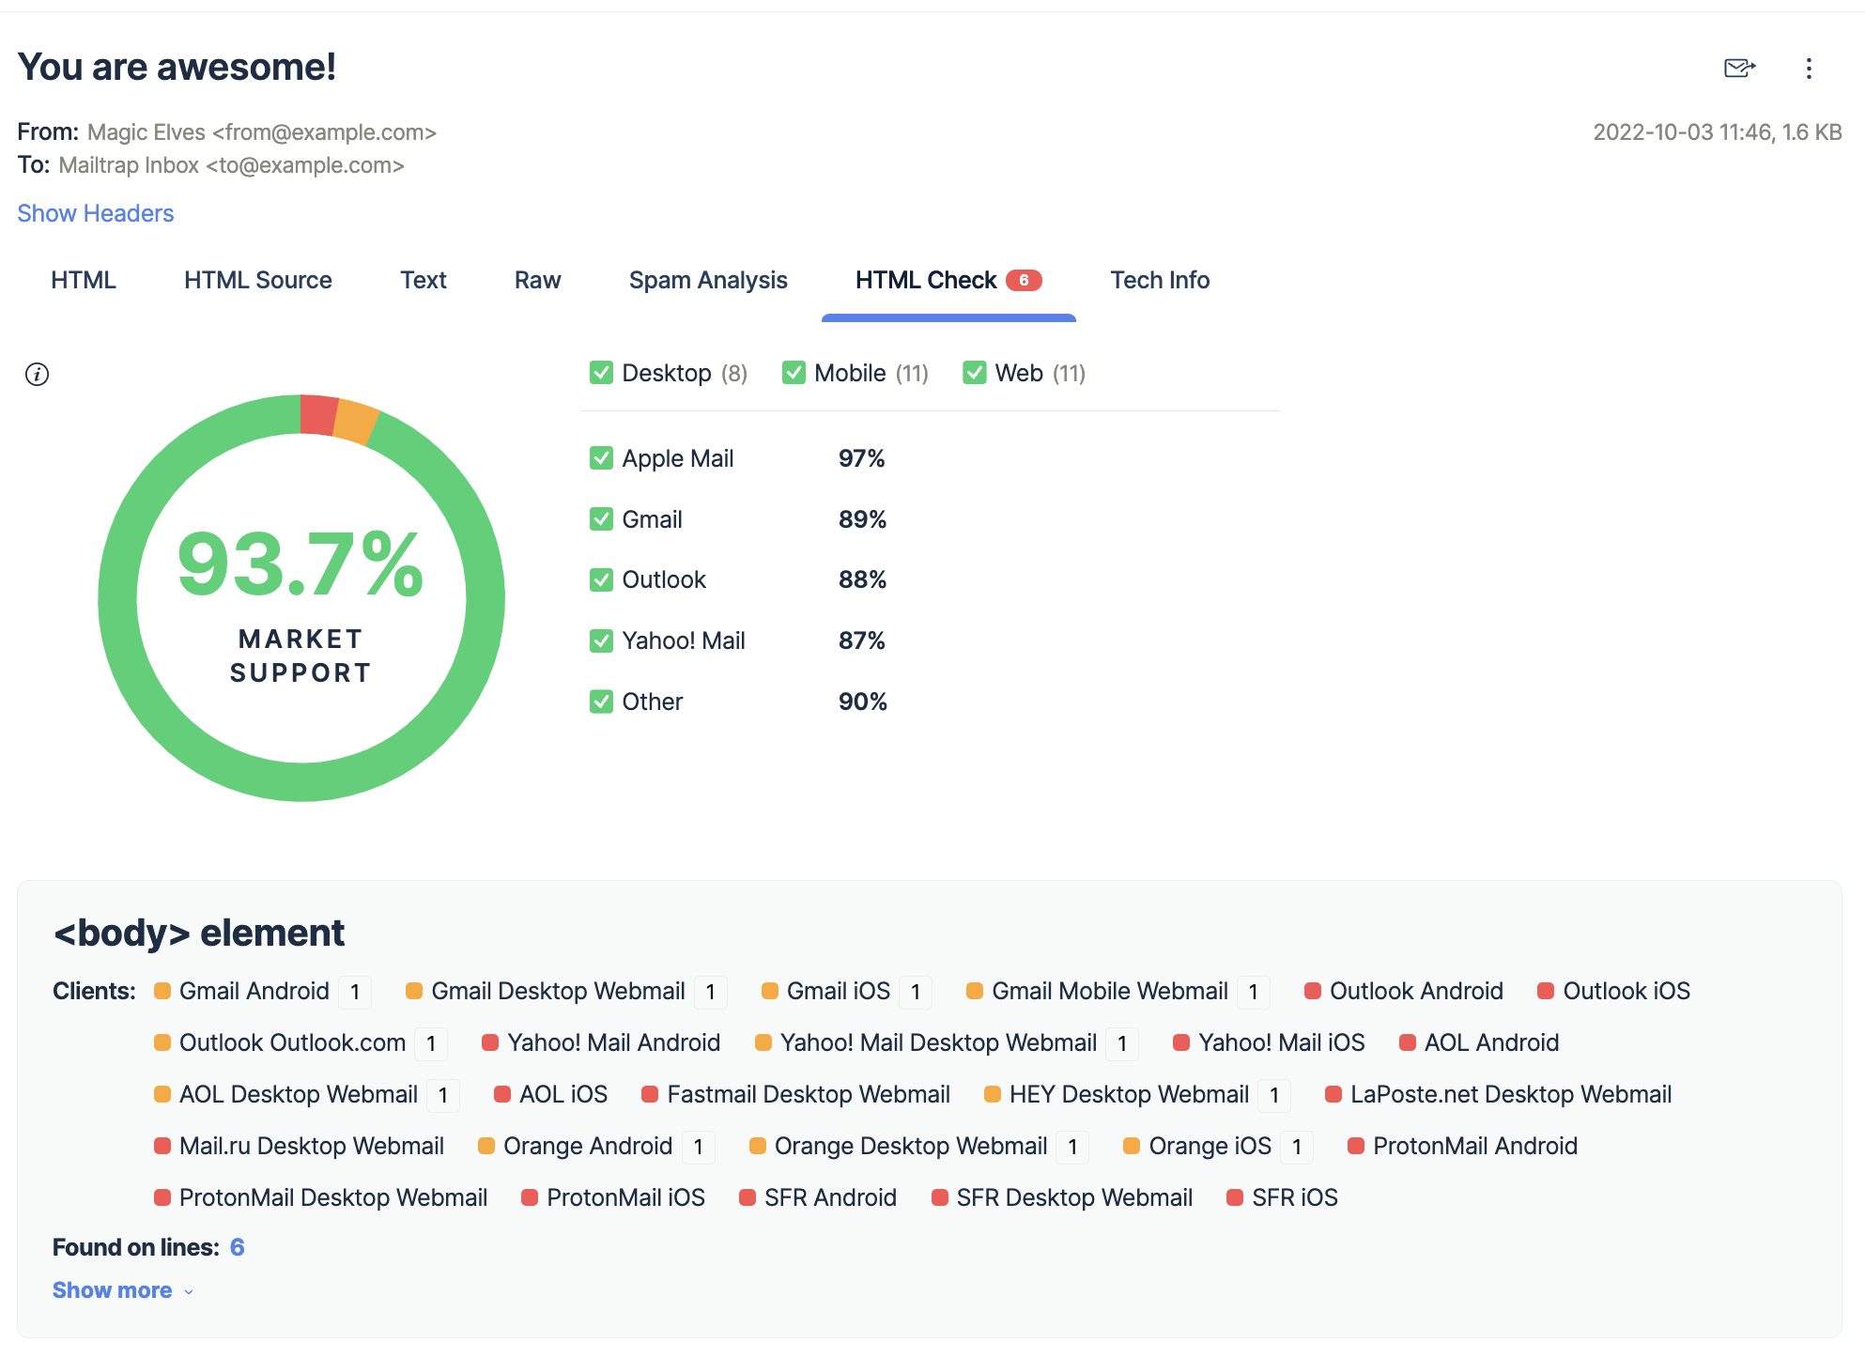Expand the Show more section
This screenshot has width=1865, height=1358.
pyautogui.click(x=113, y=1289)
